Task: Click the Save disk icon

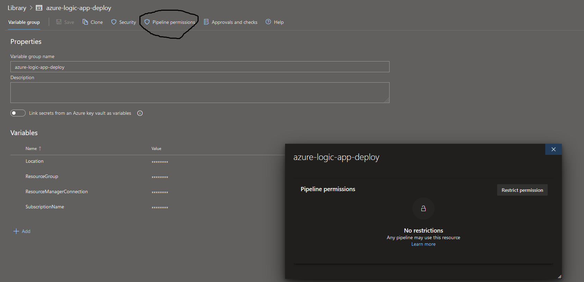Action: (x=59, y=22)
